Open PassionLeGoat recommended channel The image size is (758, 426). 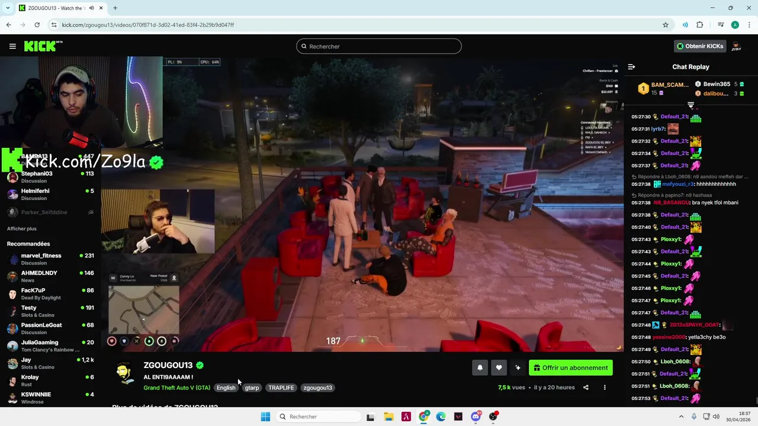click(x=50, y=328)
